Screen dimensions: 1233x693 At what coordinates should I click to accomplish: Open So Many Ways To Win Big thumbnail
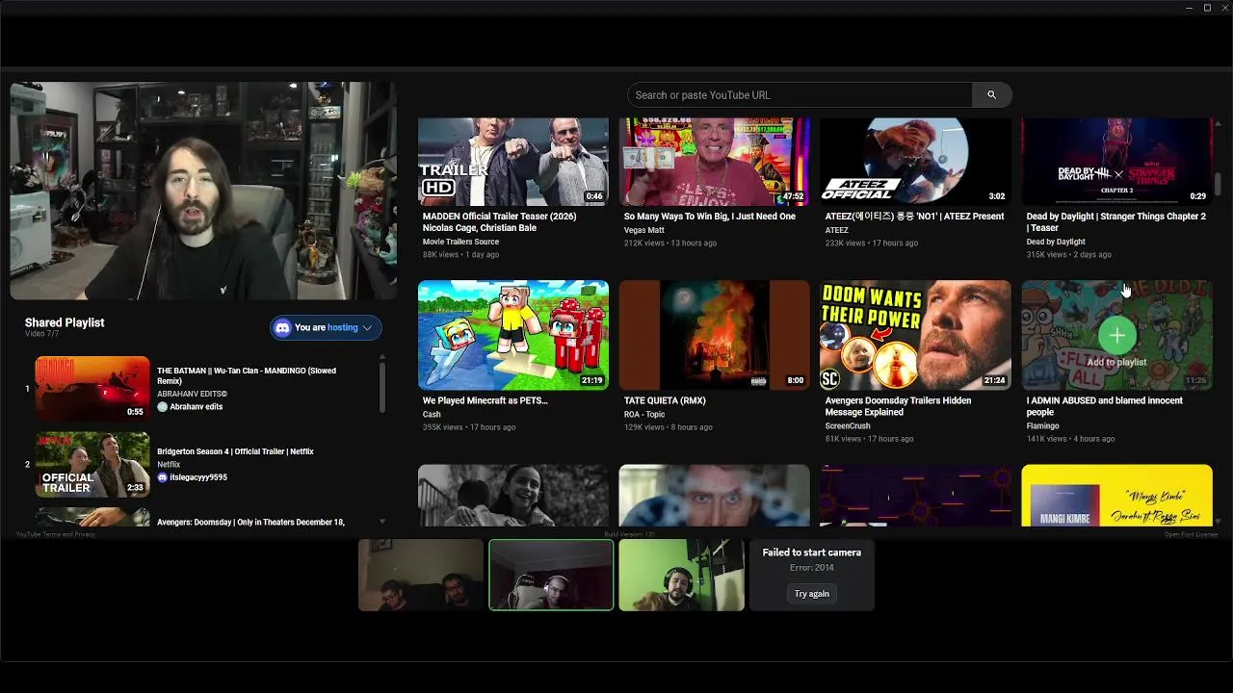point(715,162)
